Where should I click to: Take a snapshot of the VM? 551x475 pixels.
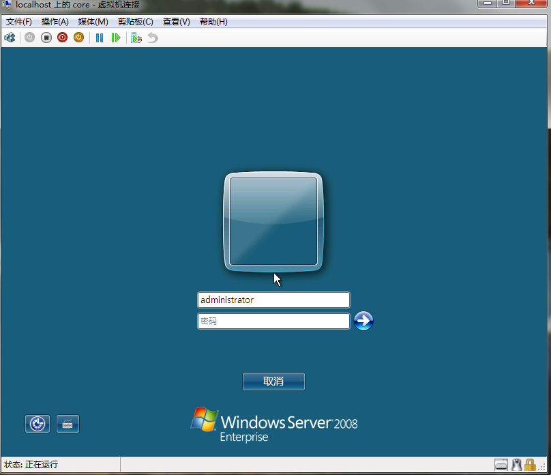coord(136,38)
